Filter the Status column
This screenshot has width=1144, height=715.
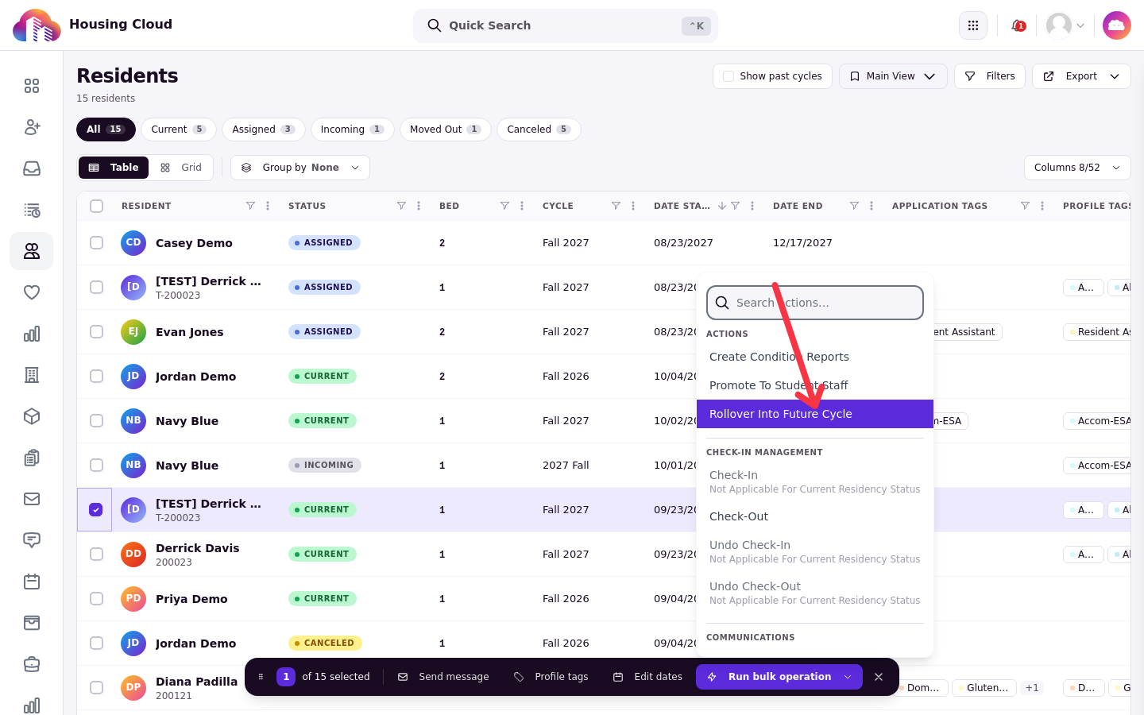click(401, 206)
